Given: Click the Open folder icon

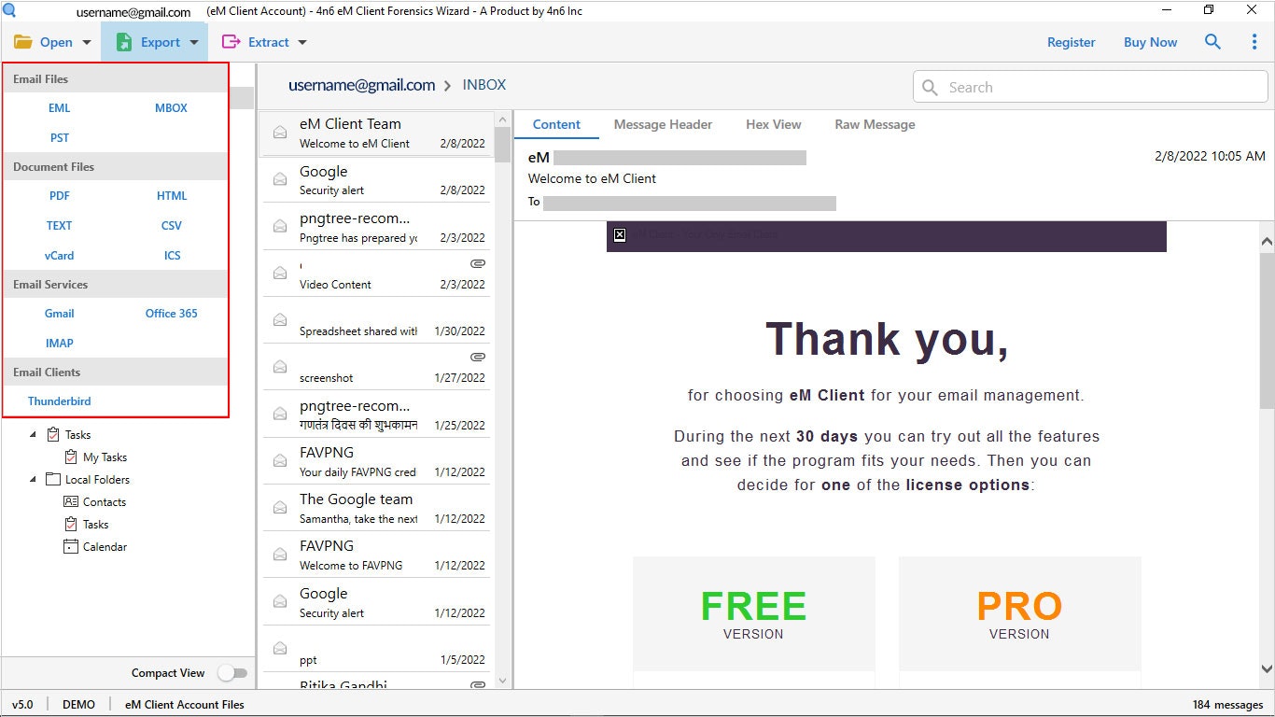Looking at the screenshot, I should [x=22, y=42].
